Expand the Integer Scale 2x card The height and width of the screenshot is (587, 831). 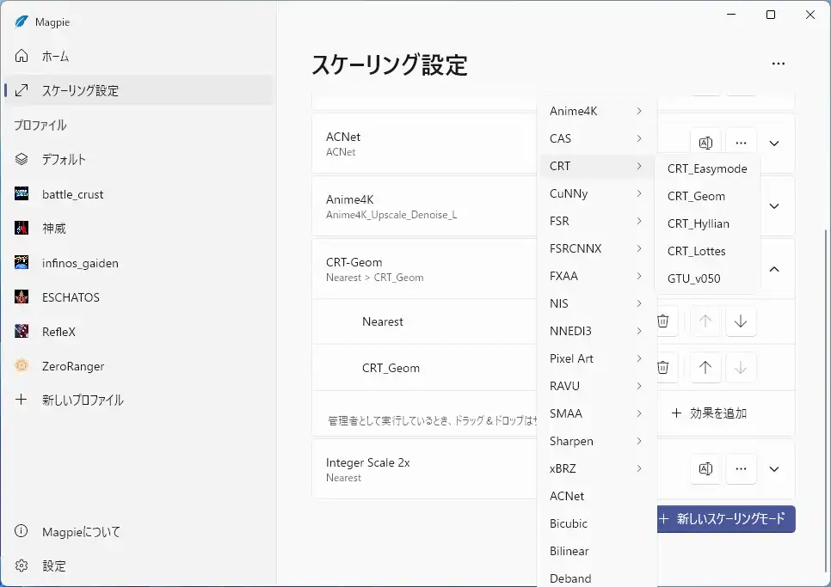tap(773, 469)
